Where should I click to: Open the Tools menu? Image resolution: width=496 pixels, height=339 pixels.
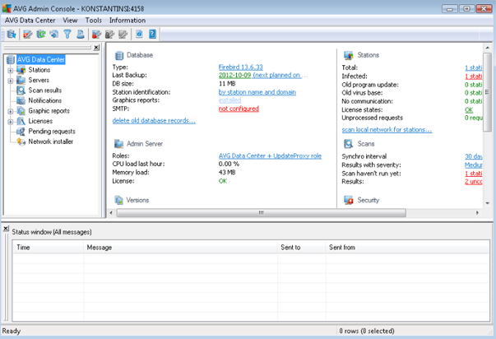click(93, 21)
